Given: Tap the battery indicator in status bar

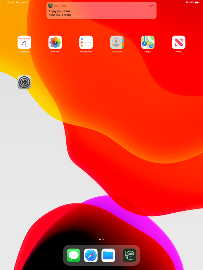Looking at the screenshot, I should tap(197, 2).
